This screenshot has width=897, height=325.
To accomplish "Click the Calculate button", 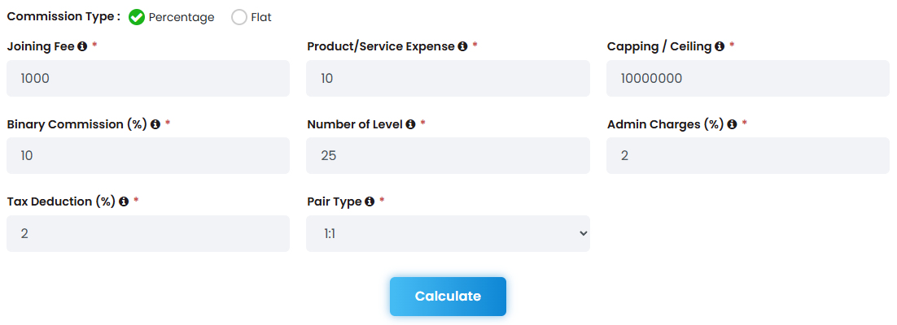I will tap(448, 297).
